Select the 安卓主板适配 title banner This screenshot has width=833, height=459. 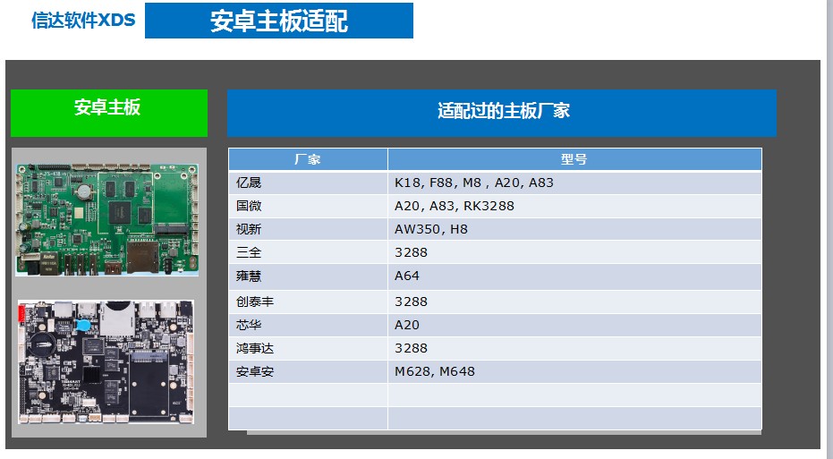(x=279, y=21)
